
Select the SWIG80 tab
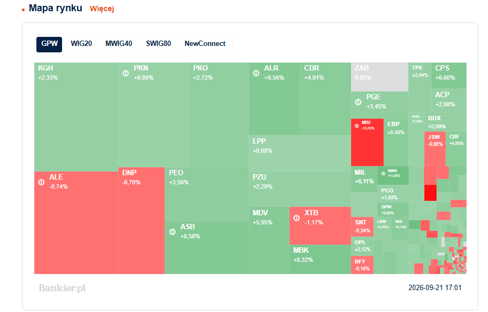158,43
